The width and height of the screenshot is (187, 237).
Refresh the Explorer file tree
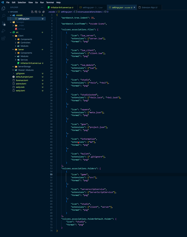point(40,12)
